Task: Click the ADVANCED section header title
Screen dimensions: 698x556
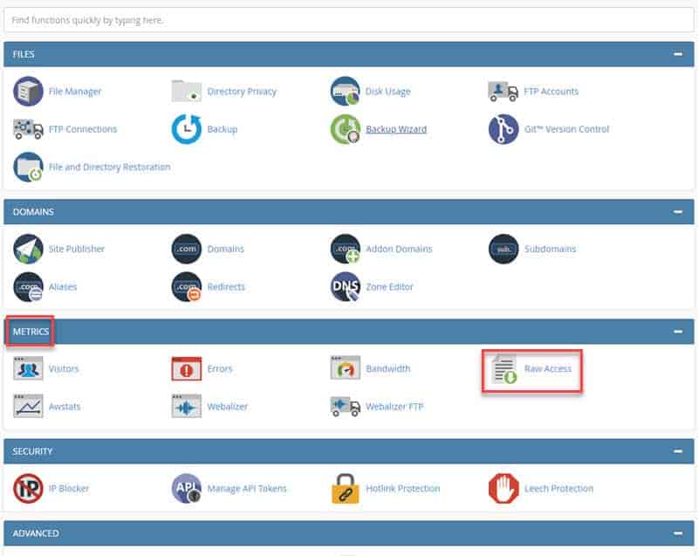Action: click(36, 533)
